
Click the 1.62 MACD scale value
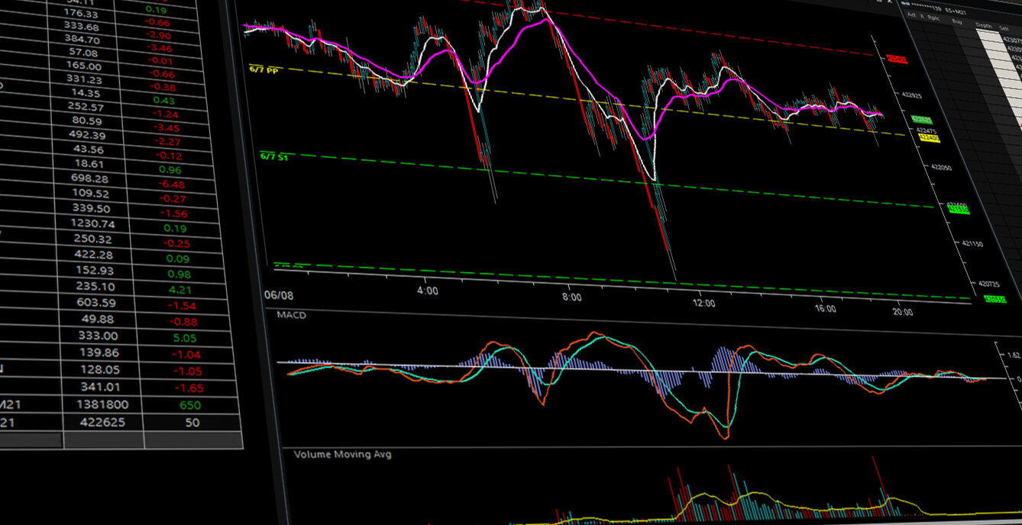1014,356
